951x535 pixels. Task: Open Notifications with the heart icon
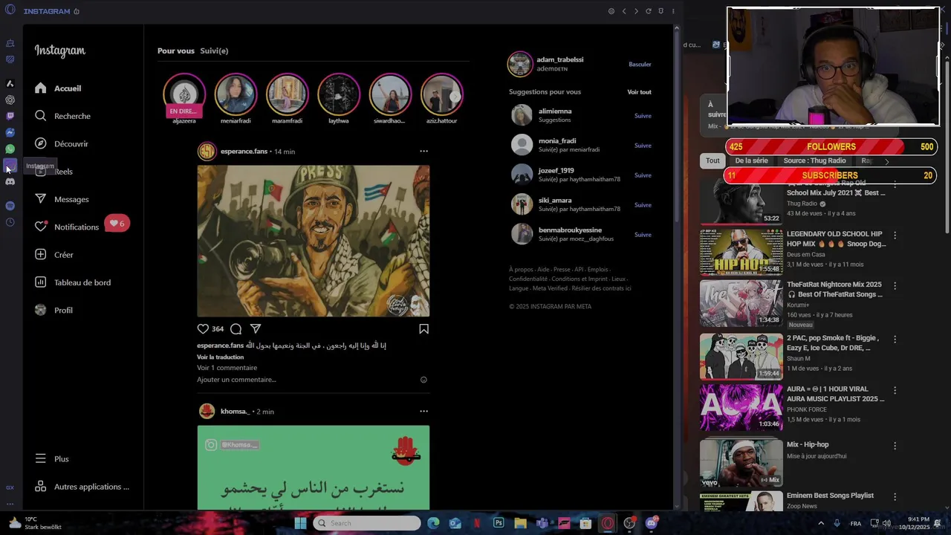tap(67, 227)
